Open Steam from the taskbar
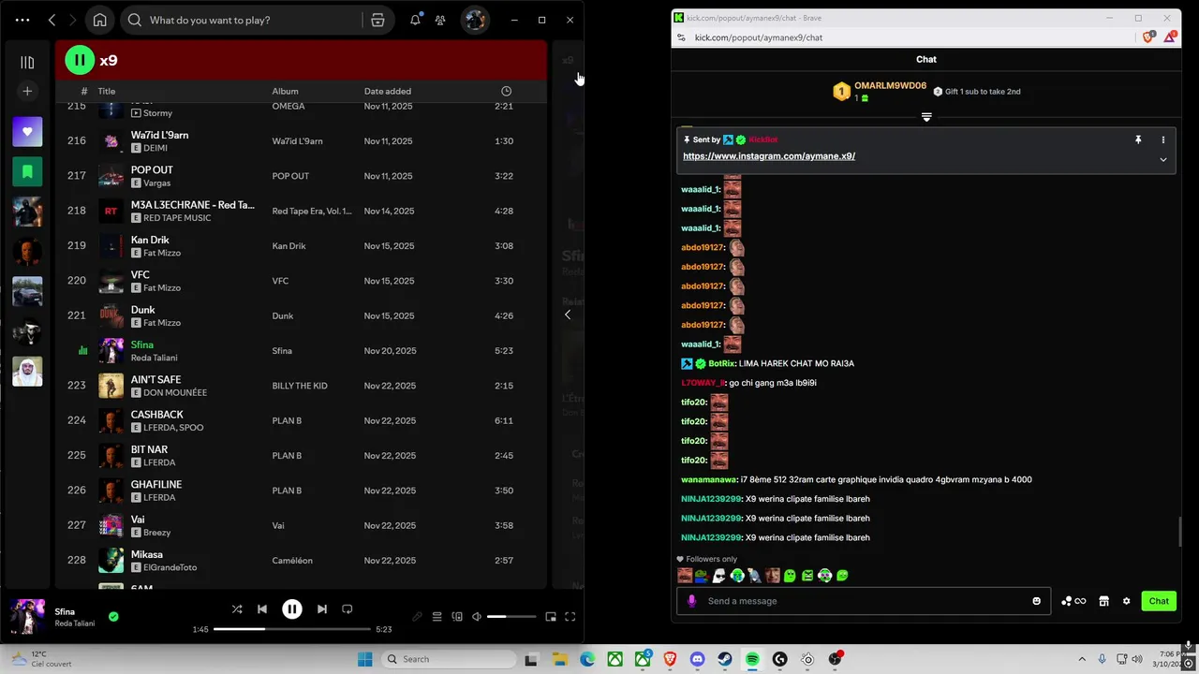The width and height of the screenshot is (1199, 674). [x=725, y=659]
